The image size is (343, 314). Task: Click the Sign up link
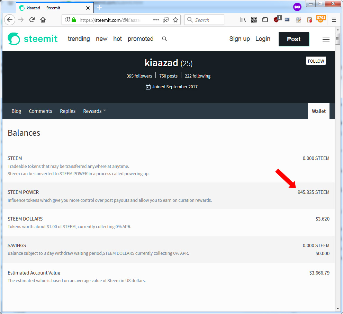(240, 39)
